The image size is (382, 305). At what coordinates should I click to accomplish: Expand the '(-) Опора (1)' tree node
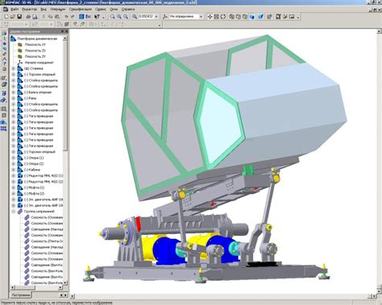[x=14, y=158]
